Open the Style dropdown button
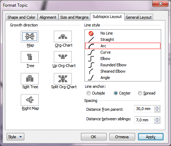This screenshot has height=146, width=171. point(15,137)
